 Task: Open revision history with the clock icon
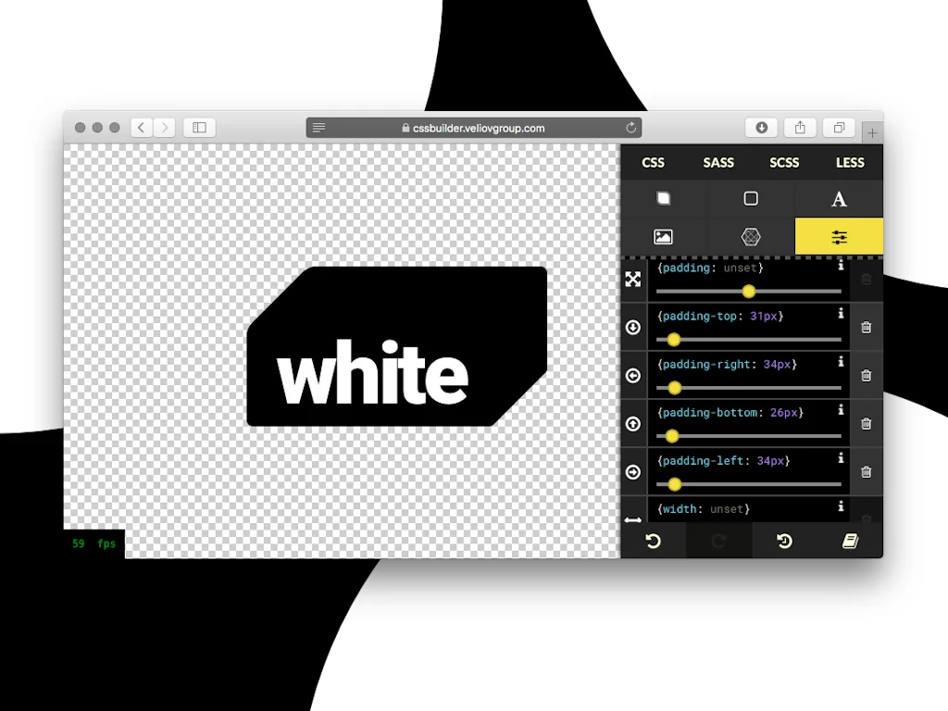pyautogui.click(x=784, y=541)
